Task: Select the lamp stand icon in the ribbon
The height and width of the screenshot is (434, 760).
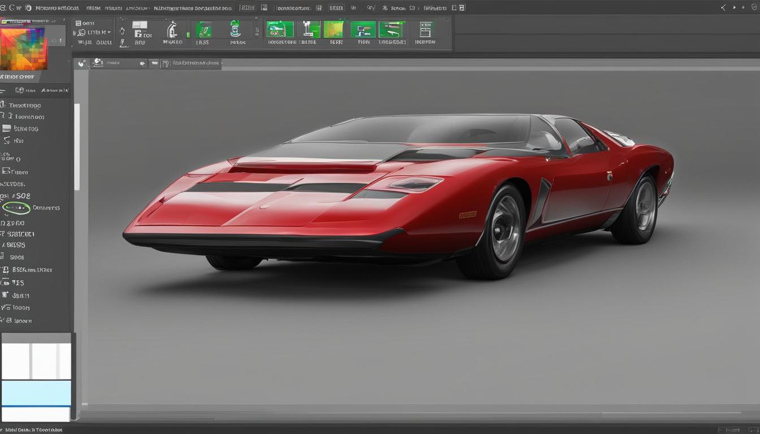Action: pyautogui.click(x=308, y=29)
